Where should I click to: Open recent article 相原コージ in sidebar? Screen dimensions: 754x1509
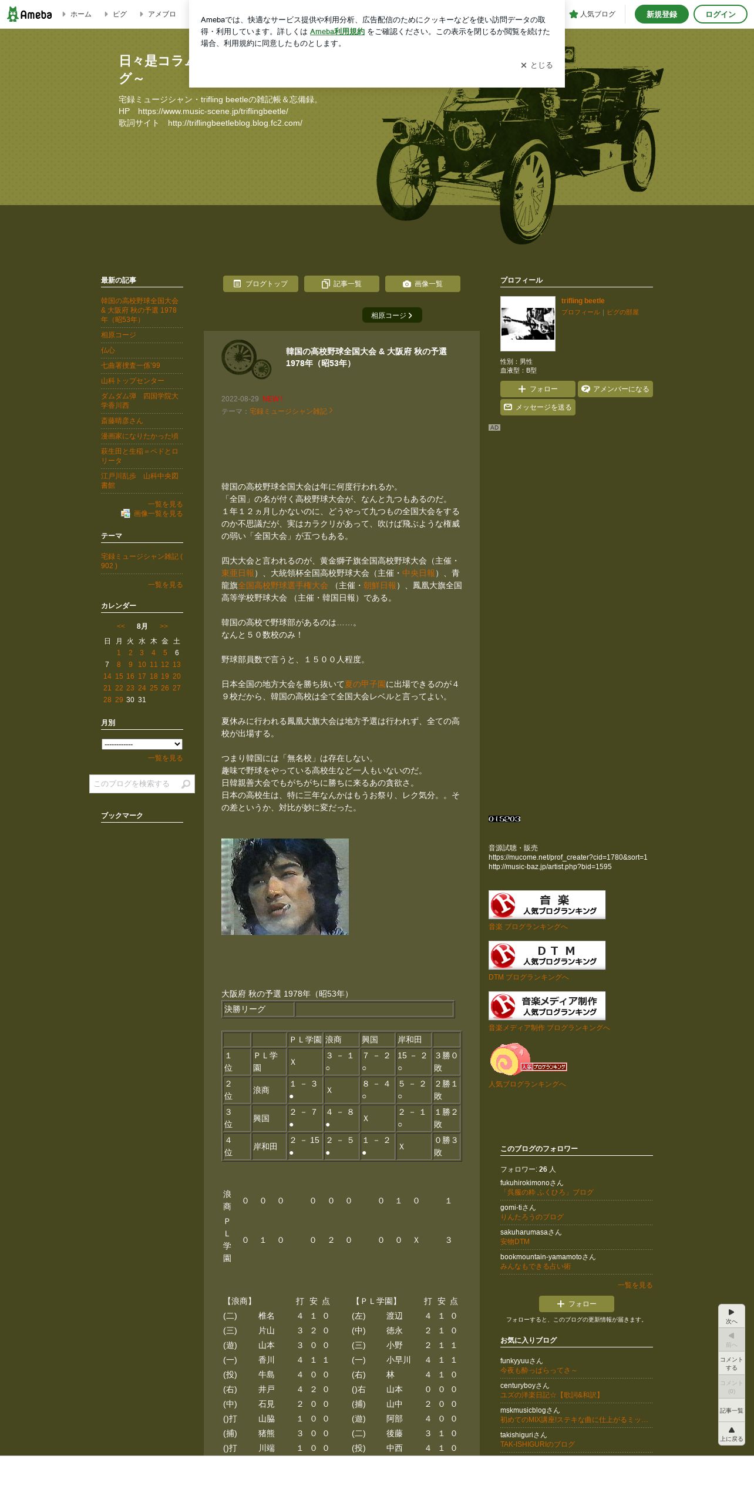pyautogui.click(x=119, y=335)
